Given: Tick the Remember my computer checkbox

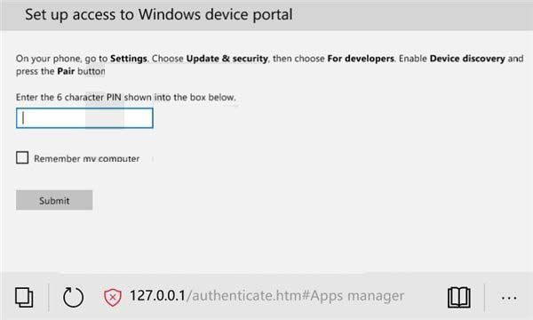Looking at the screenshot, I should tap(22, 157).
